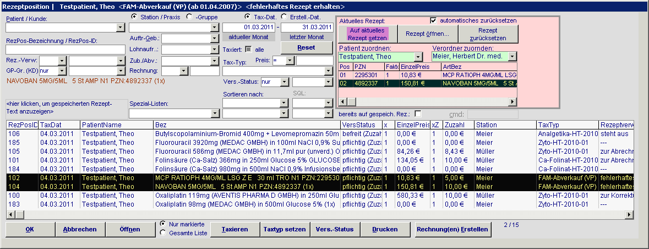Open the Vers.-Status nur dropdown
This screenshot has height=249, width=649.
pos(284,82)
